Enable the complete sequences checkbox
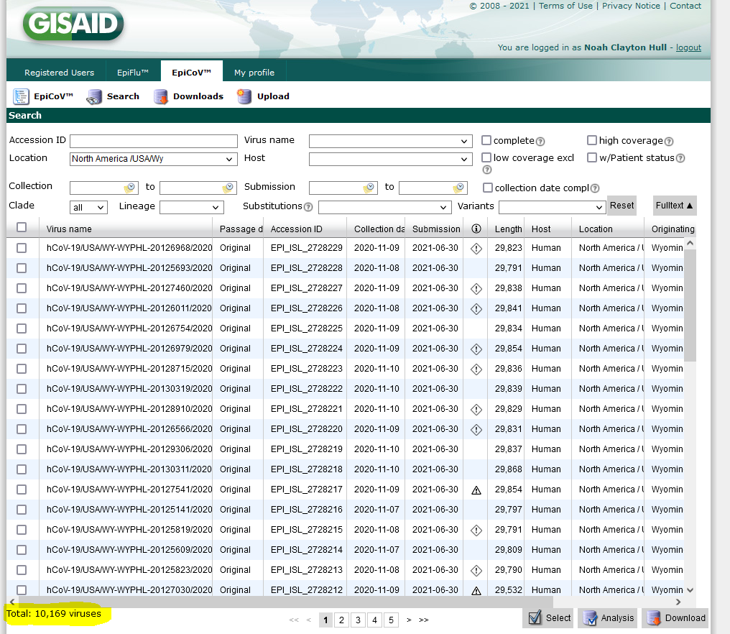This screenshot has height=634, width=730. point(486,140)
